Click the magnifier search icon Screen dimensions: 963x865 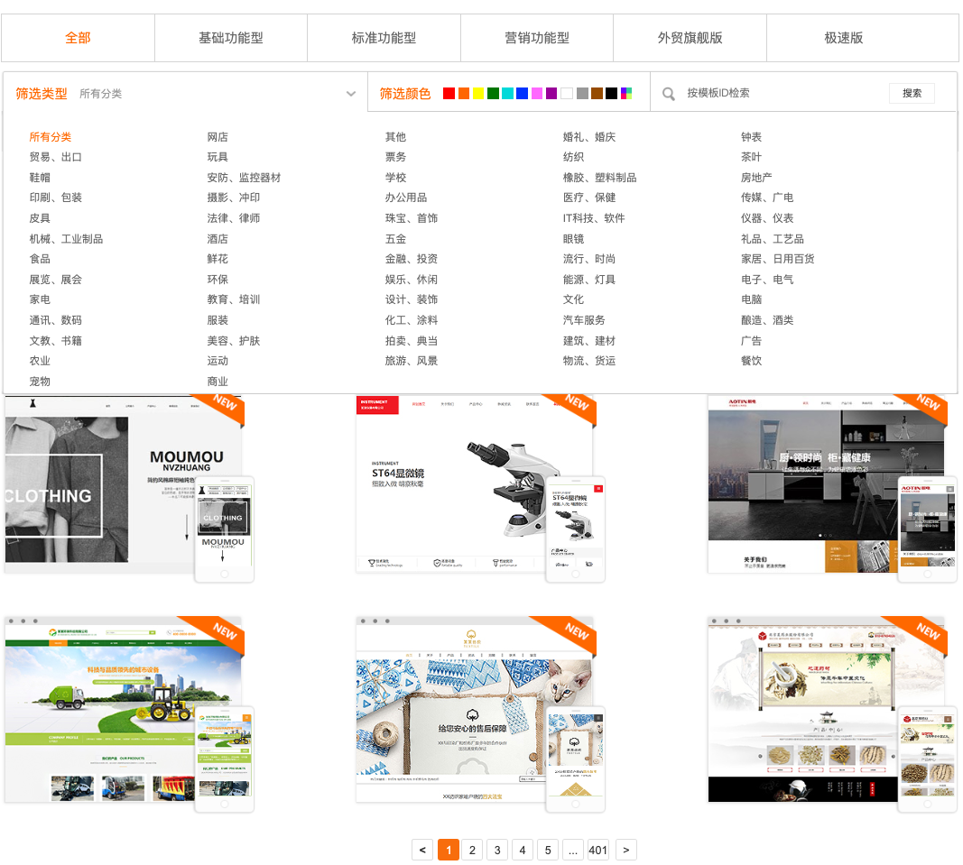668,94
